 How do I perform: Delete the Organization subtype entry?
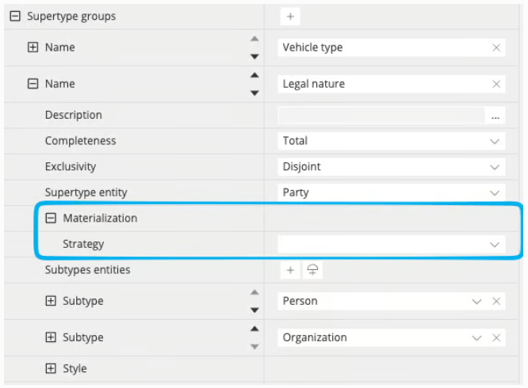(x=496, y=337)
